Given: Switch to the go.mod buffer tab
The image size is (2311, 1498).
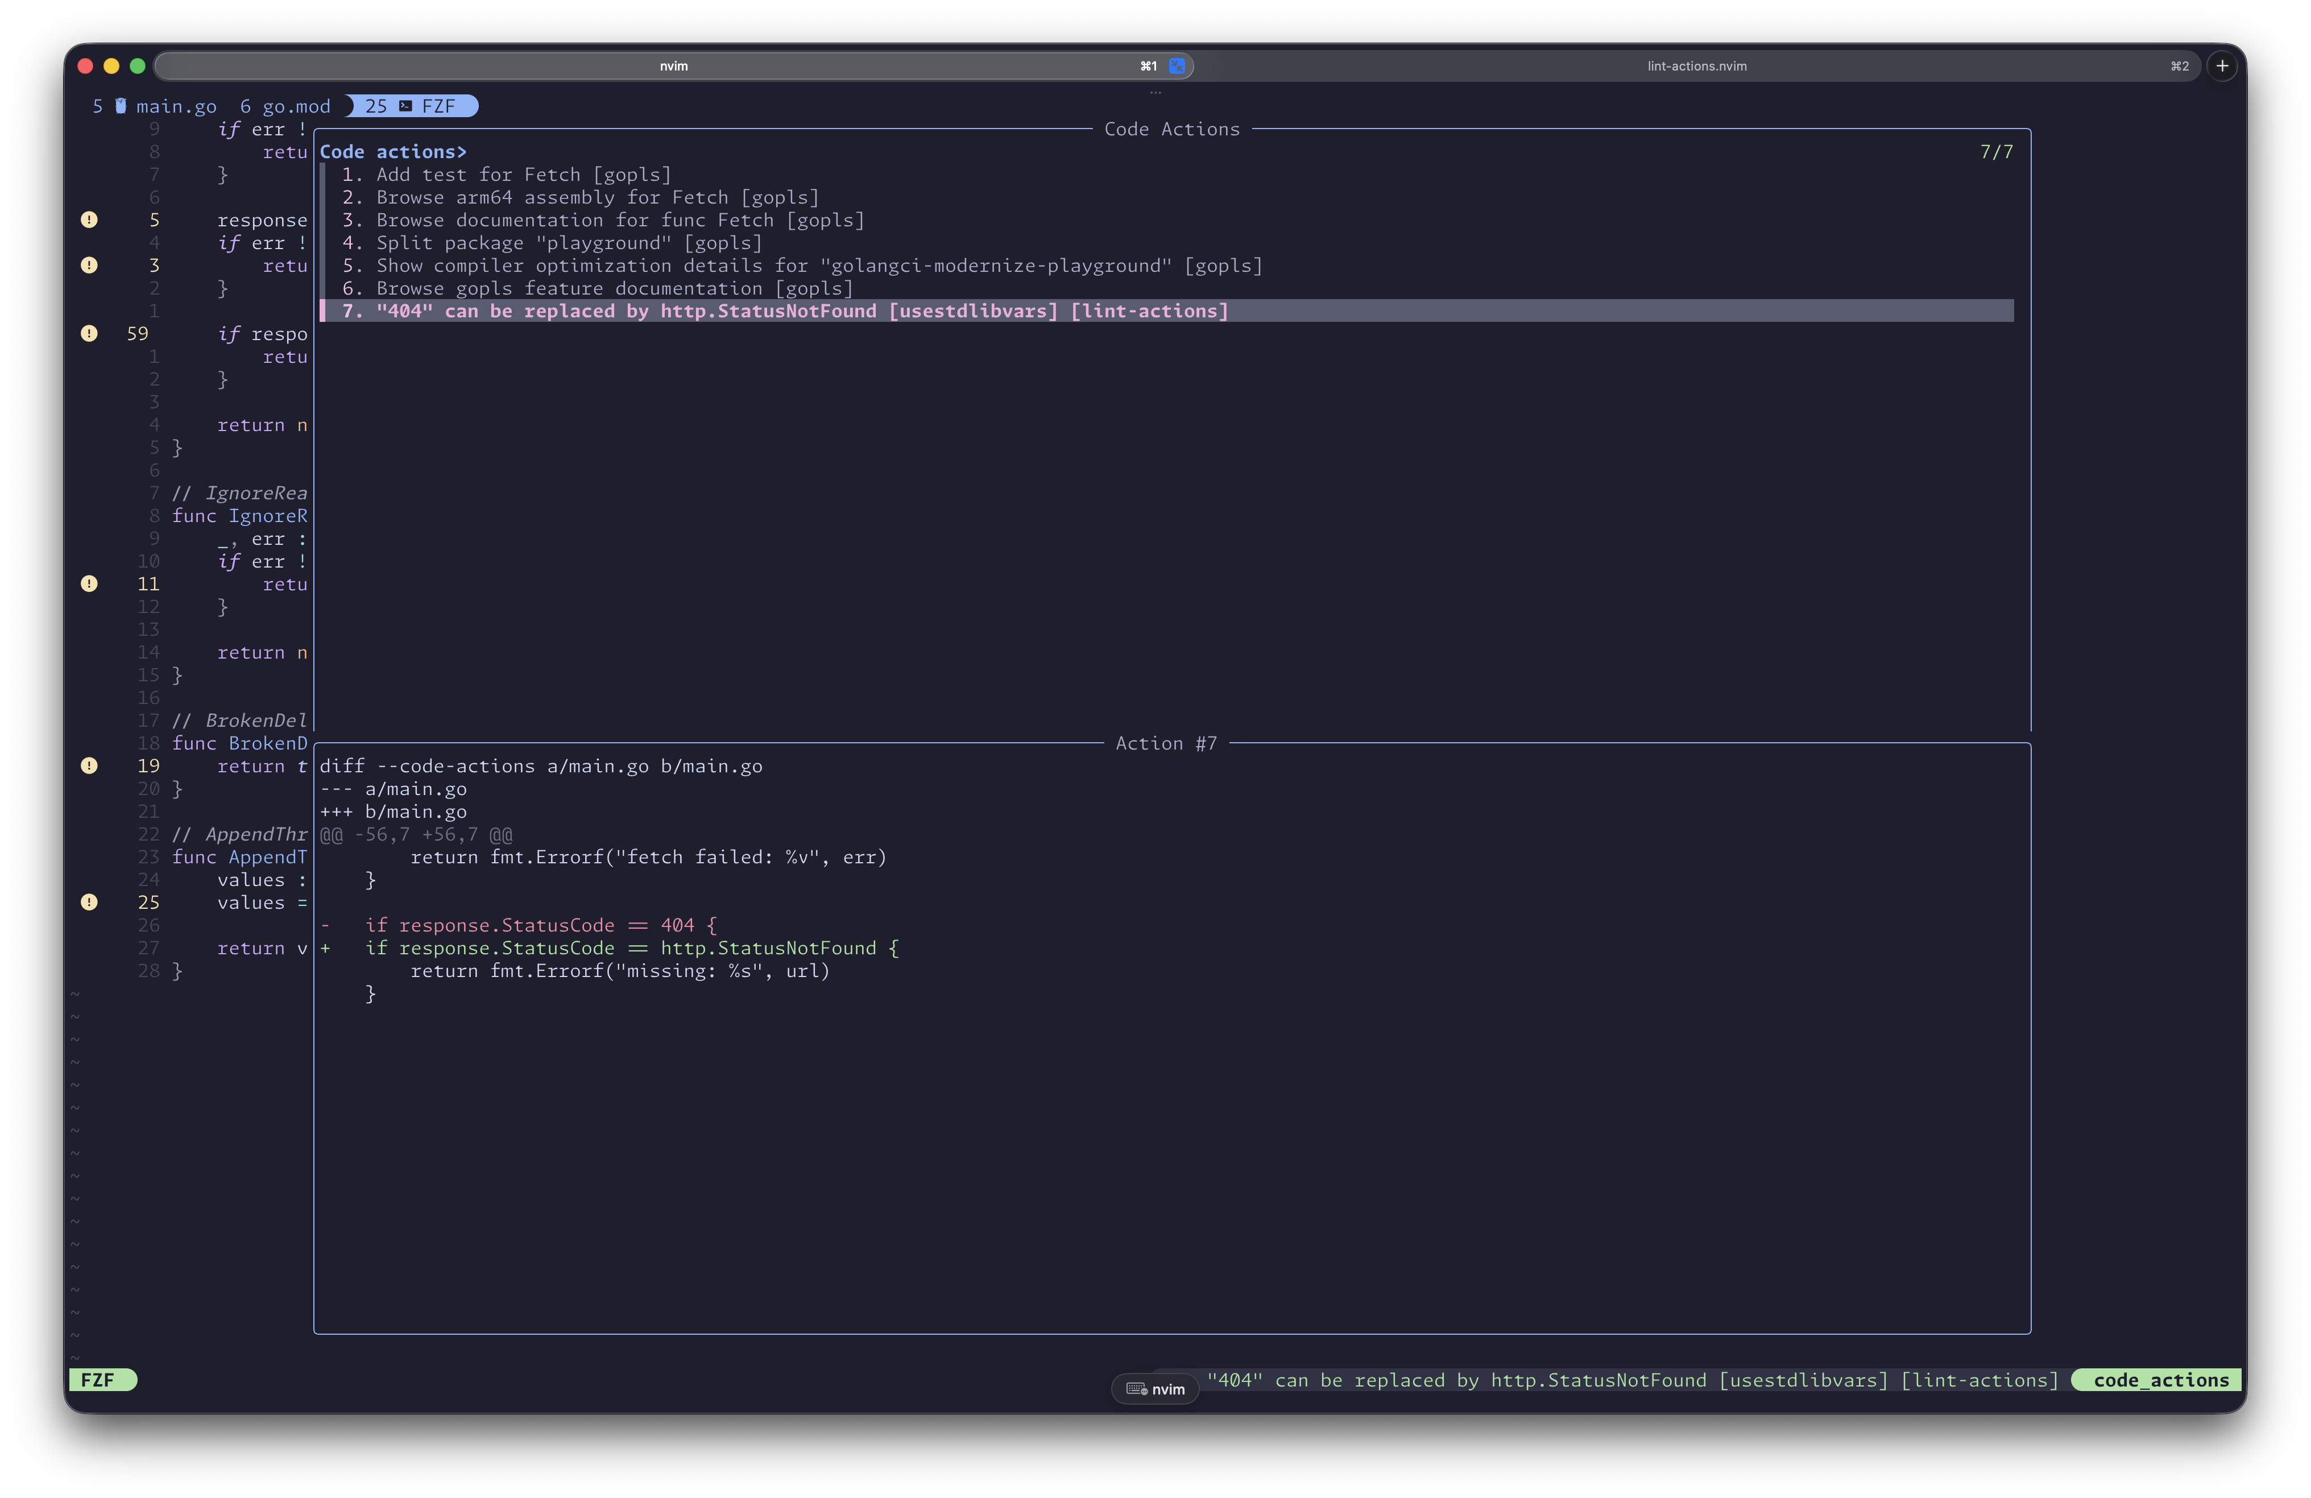Looking at the screenshot, I should (285, 106).
